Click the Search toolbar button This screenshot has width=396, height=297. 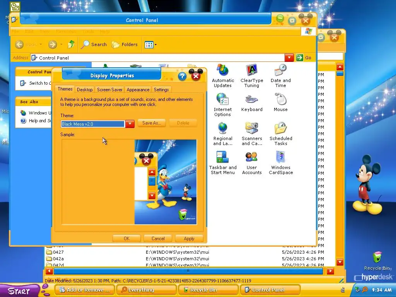pos(94,44)
